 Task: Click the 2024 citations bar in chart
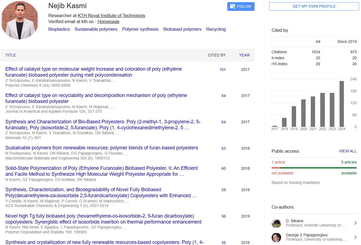(x=341, y=104)
